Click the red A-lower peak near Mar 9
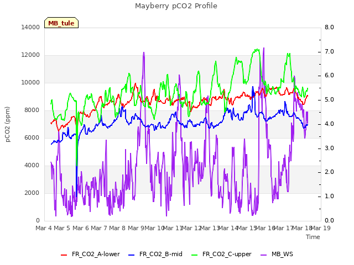The width and height of the screenshot is (354, 265). [x=135, y=84]
